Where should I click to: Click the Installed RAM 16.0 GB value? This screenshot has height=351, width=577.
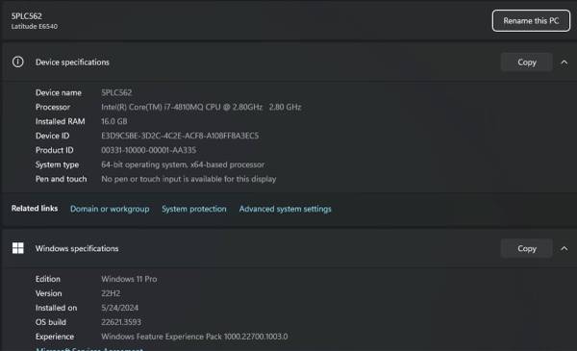(x=114, y=121)
